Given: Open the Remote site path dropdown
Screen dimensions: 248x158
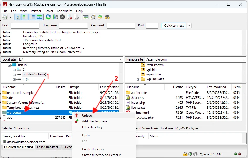Looking at the screenshot, I should click(x=244, y=59).
